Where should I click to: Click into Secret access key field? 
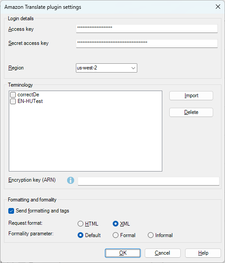[147, 44]
